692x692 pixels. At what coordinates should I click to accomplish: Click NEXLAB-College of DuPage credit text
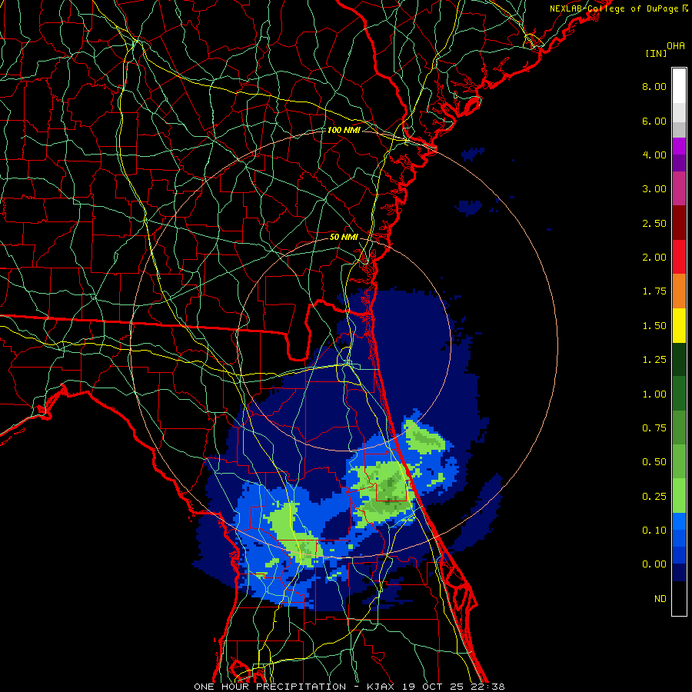(x=614, y=8)
